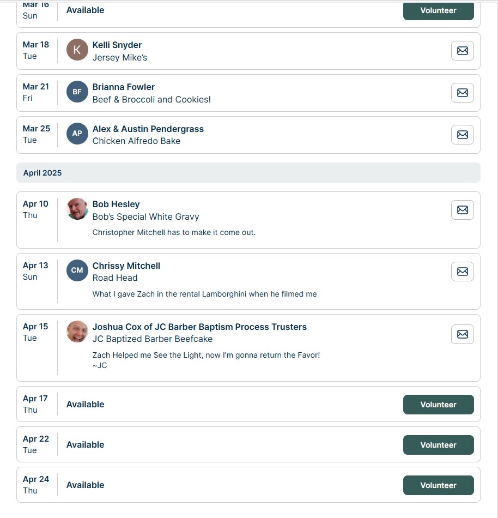
Task: Volunteer for the Mar 16 slot
Action: (438, 10)
